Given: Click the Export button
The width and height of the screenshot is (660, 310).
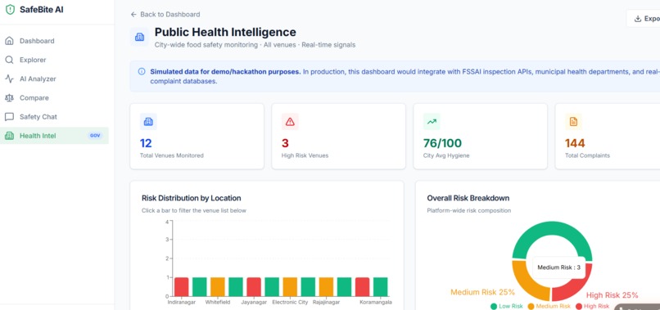Looking at the screenshot, I should [644, 19].
